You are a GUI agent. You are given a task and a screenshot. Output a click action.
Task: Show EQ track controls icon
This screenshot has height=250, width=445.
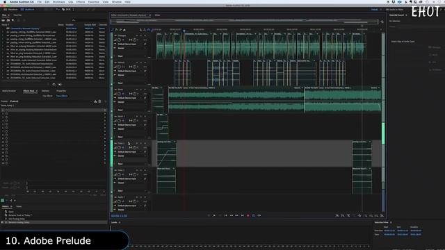click(124, 29)
